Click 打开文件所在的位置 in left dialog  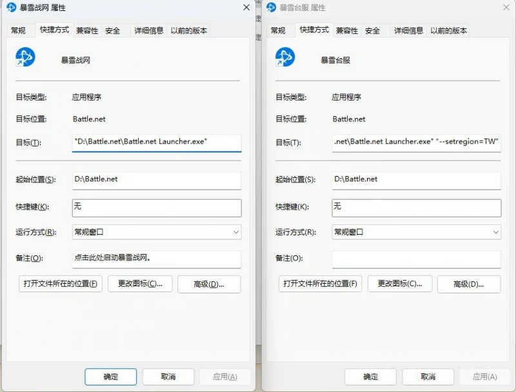tap(60, 284)
